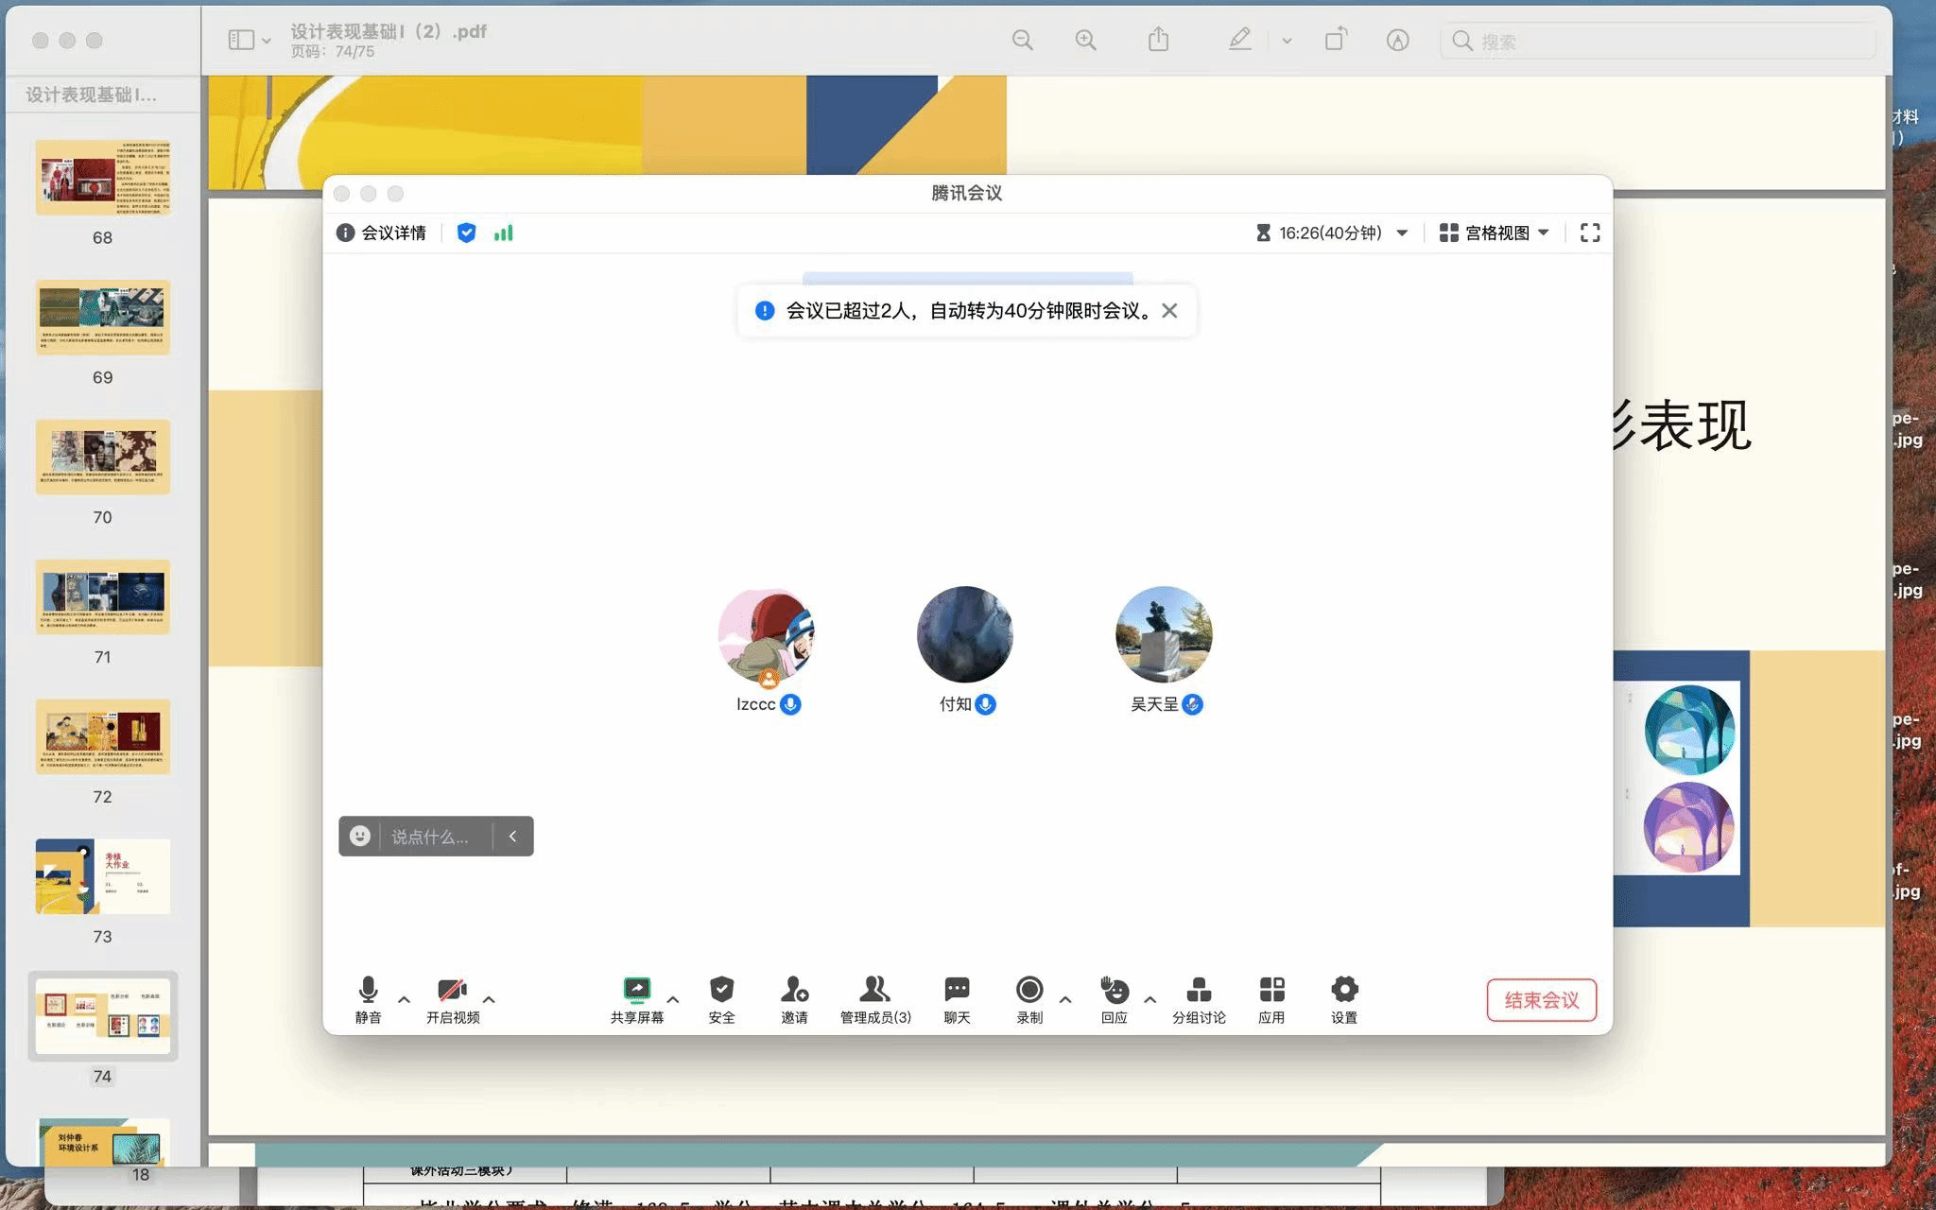
Task: Zoom out in Preview toolbar
Action: (1022, 40)
